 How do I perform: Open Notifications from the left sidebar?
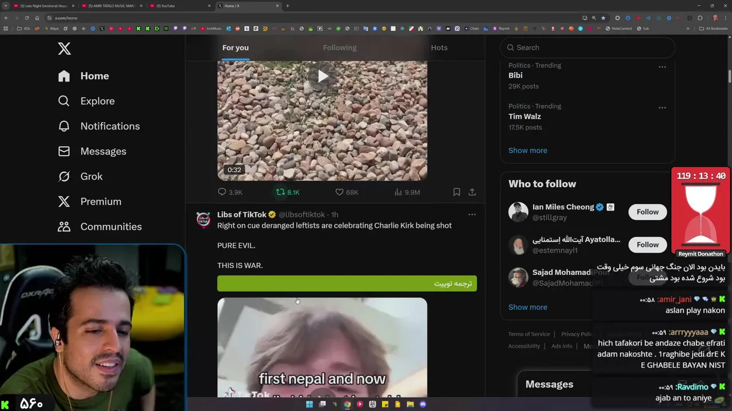click(99, 126)
